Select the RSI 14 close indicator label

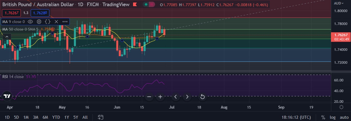[13, 77]
